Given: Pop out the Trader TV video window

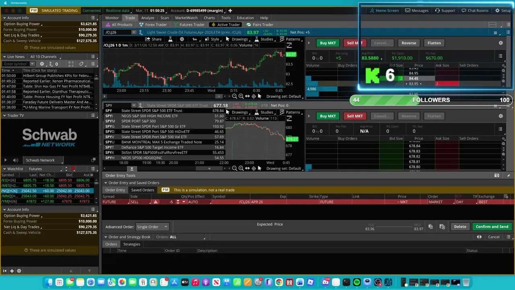Looking at the screenshot, I should (x=93, y=160).
